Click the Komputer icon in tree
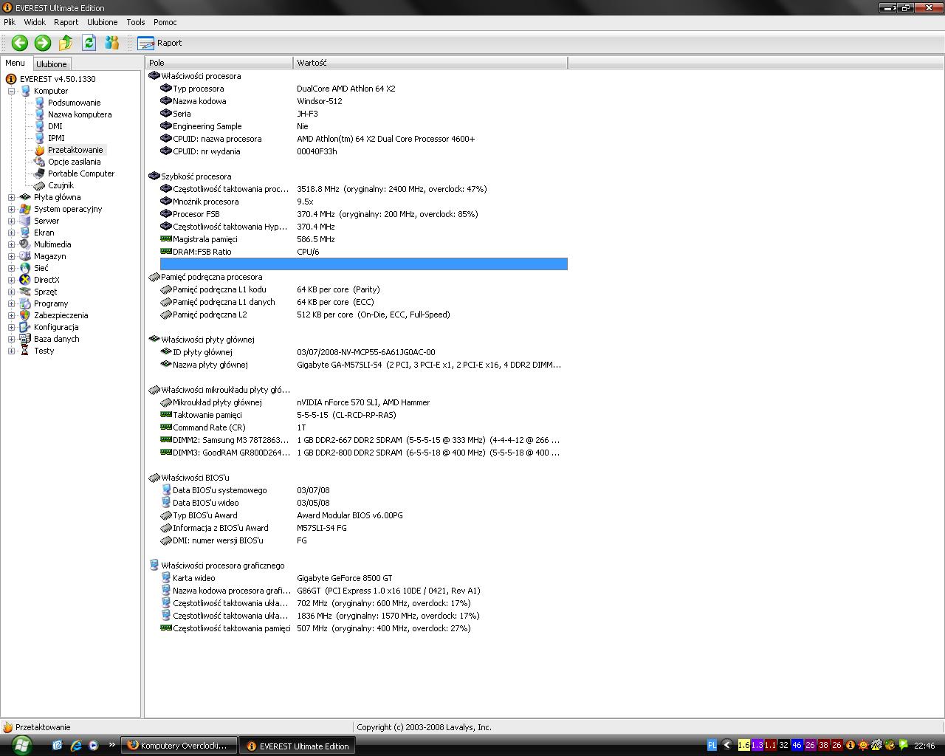 point(26,91)
